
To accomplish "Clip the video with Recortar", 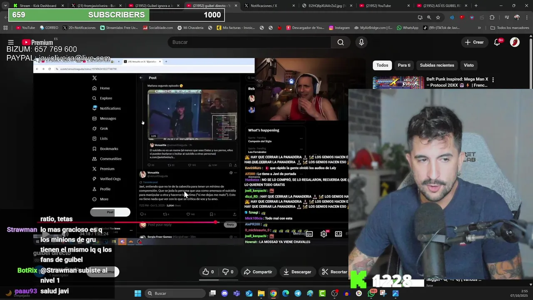I will (334, 272).
